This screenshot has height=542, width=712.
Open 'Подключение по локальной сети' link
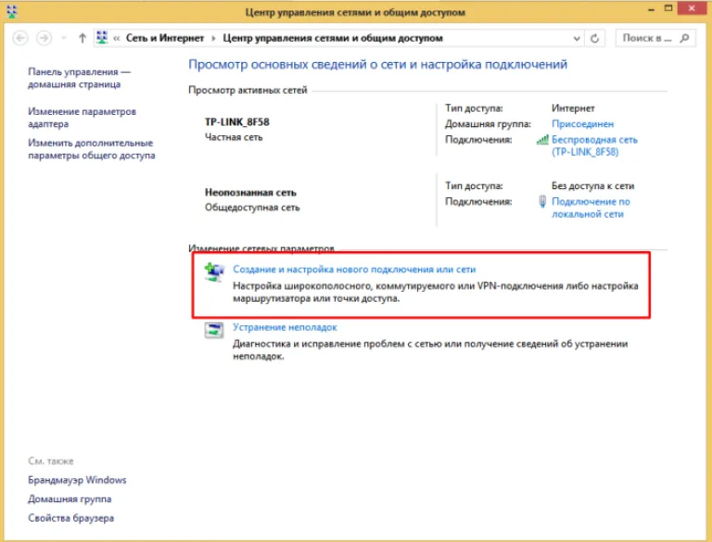click(x=591, y=208)
